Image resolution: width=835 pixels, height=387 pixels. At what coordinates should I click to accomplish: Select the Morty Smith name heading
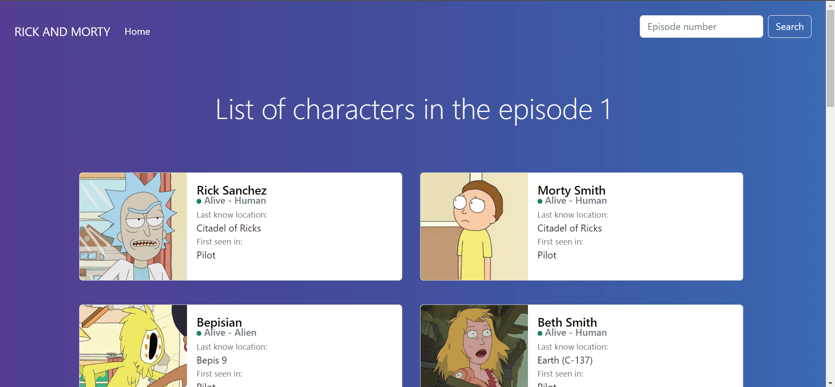click(x=571, y=190)
